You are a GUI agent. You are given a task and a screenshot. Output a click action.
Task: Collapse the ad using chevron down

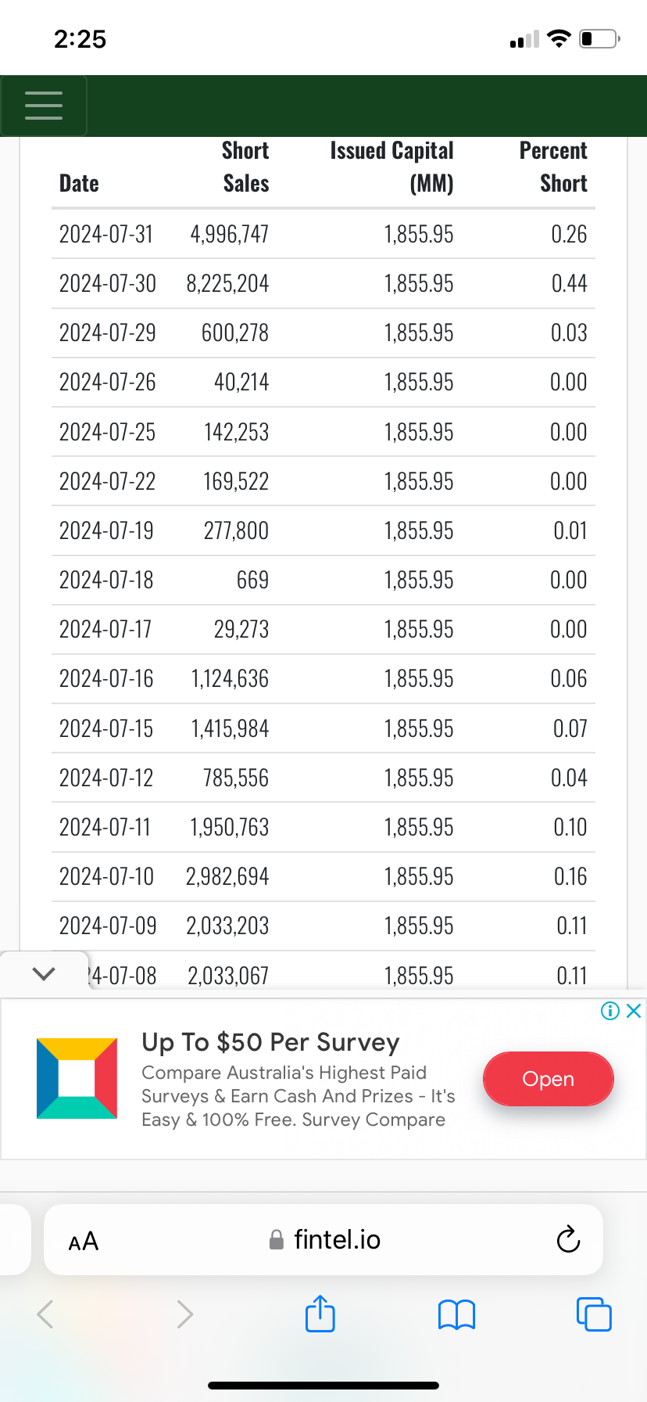click(44, 973)
